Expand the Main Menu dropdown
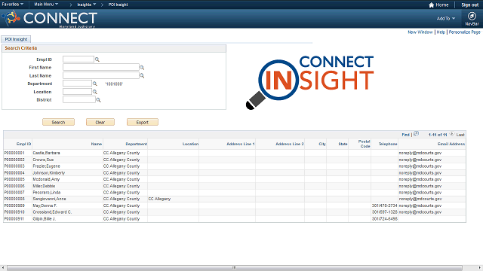The image size is (483, 271). pyautogui.click(x=46, y=5)
